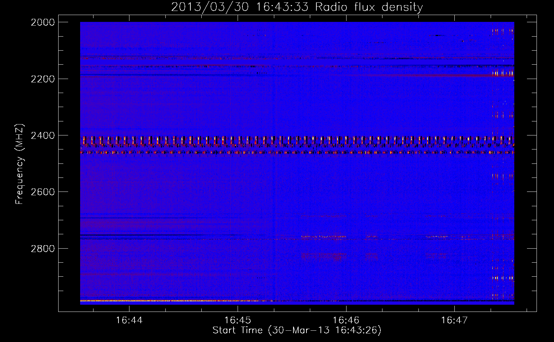Click the plot title 'Radio flux density'
The height and width of the screenshot is (342, 554).
(x=369, y=7)
